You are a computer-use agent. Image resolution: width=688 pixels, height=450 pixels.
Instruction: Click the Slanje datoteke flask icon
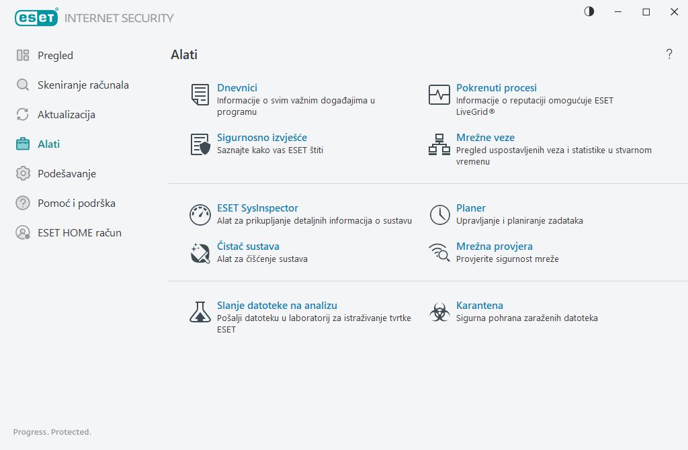[200, 312]
